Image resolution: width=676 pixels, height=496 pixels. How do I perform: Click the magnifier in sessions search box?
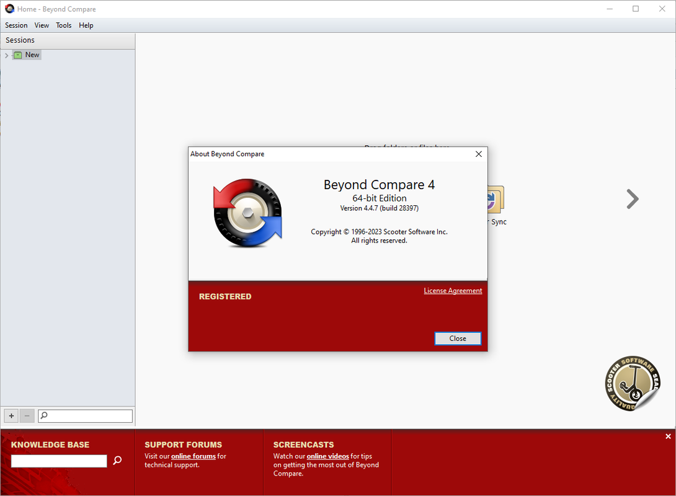click(44, 415)
